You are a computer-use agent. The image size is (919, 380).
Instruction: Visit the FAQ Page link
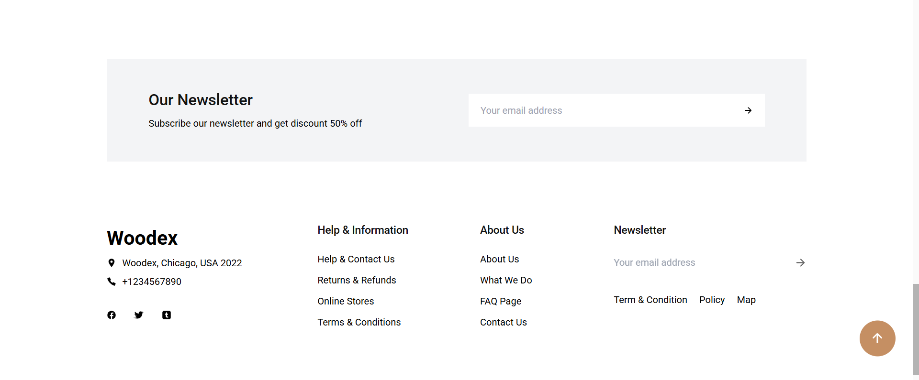click(x=501, y=301)
